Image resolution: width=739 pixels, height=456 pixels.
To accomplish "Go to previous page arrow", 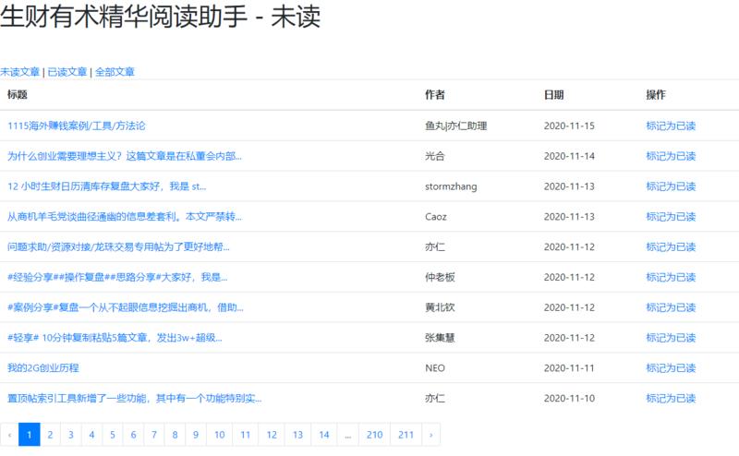I will point(9,435).
